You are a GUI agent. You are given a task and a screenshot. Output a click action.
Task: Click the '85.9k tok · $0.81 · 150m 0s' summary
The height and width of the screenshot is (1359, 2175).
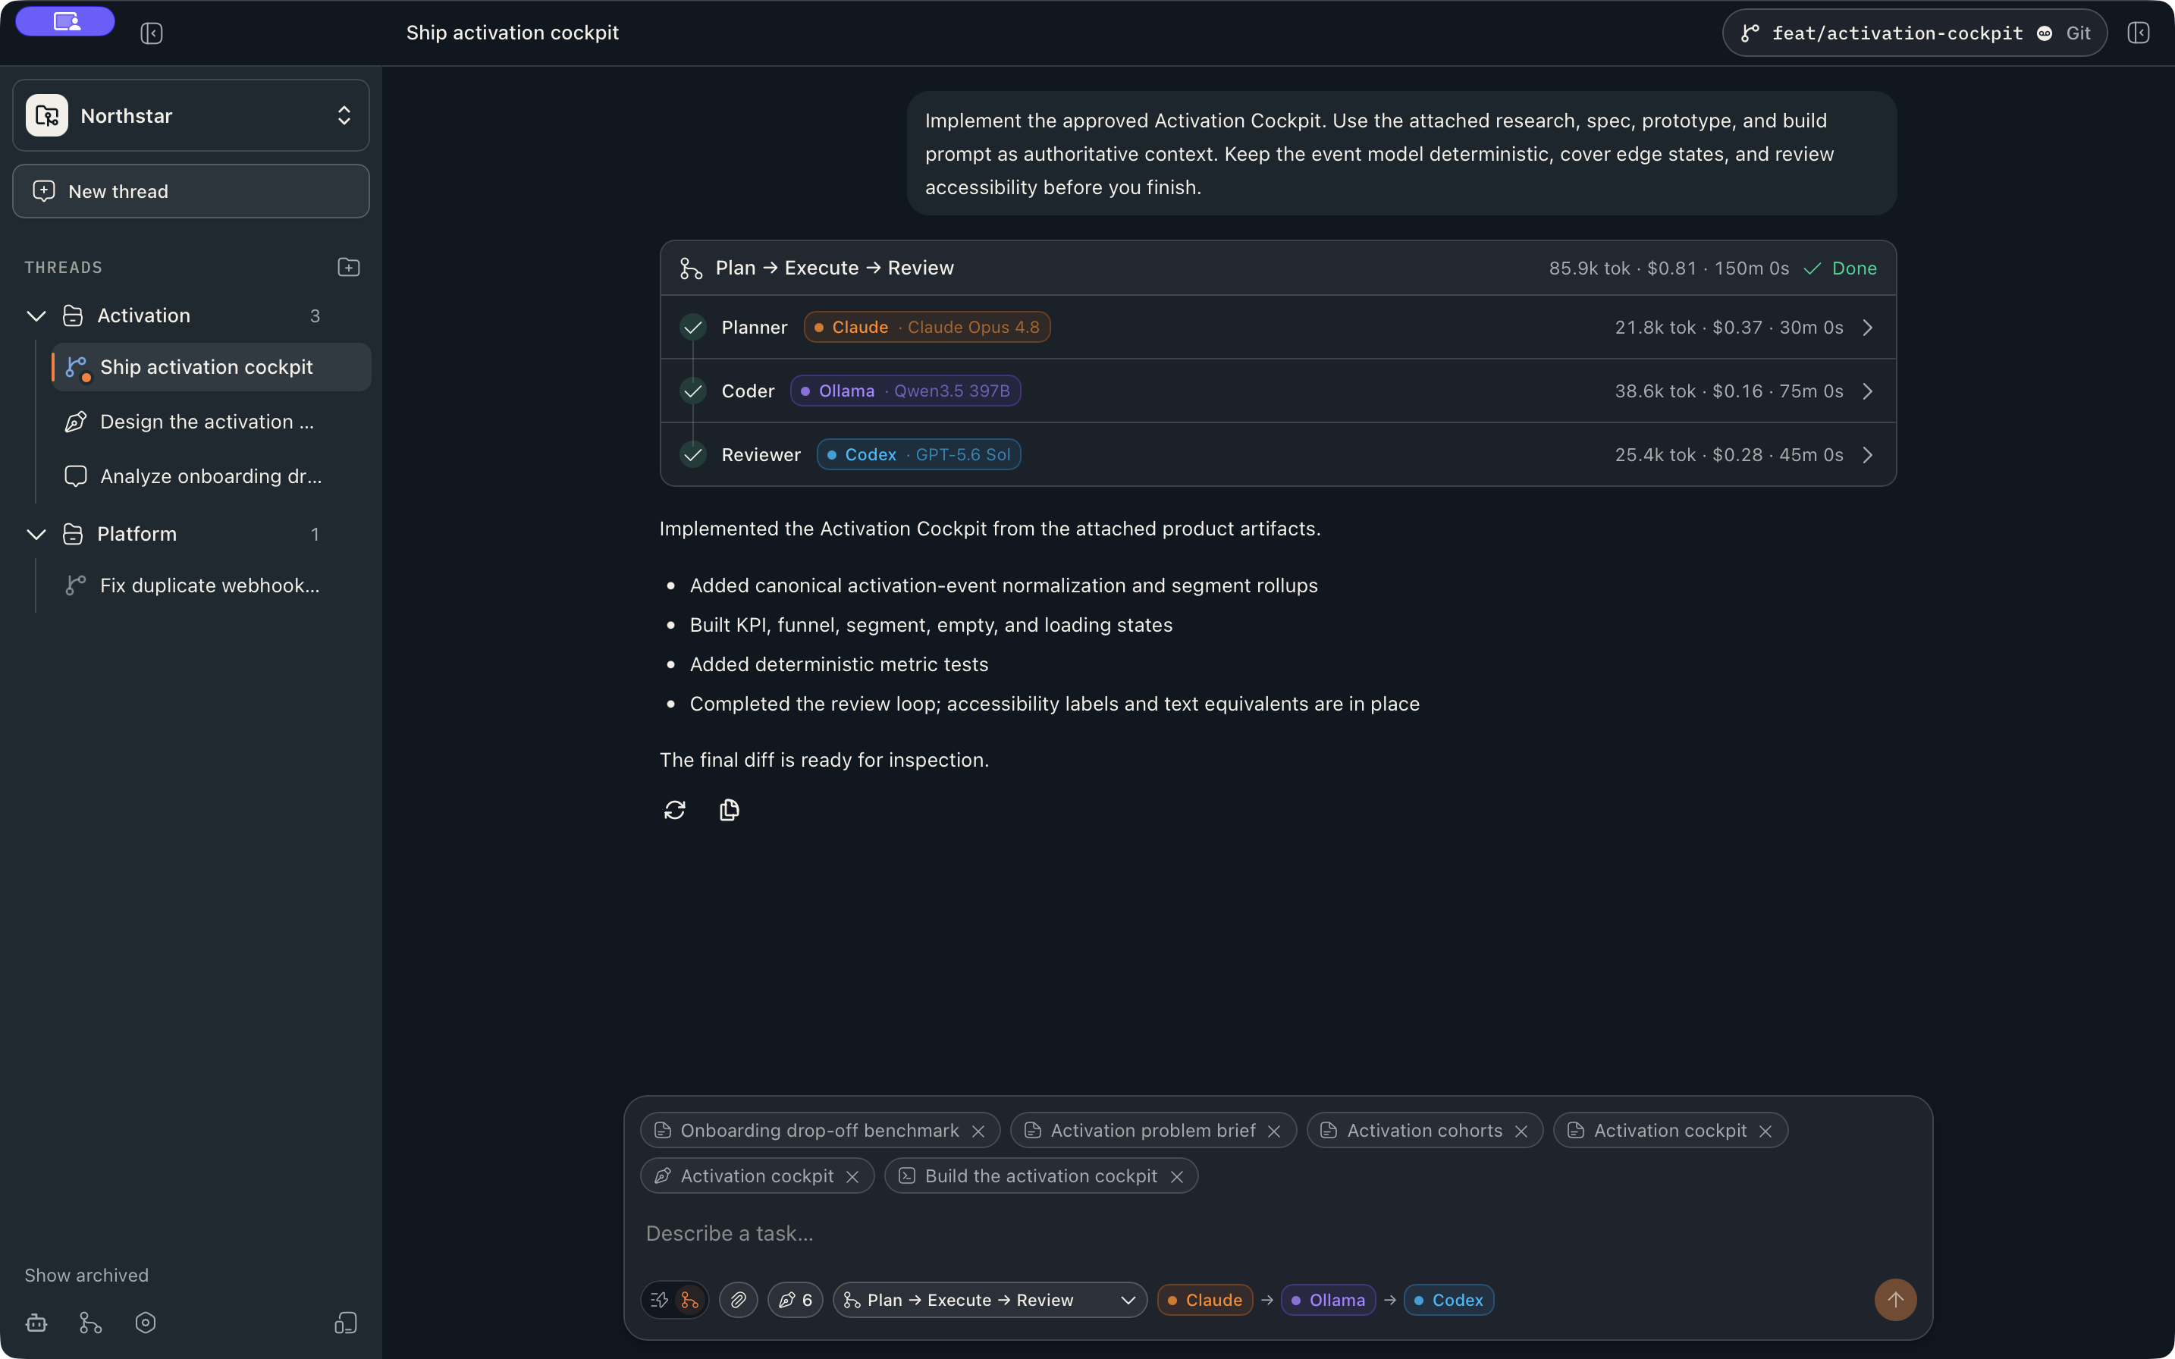click(1668, 268)
